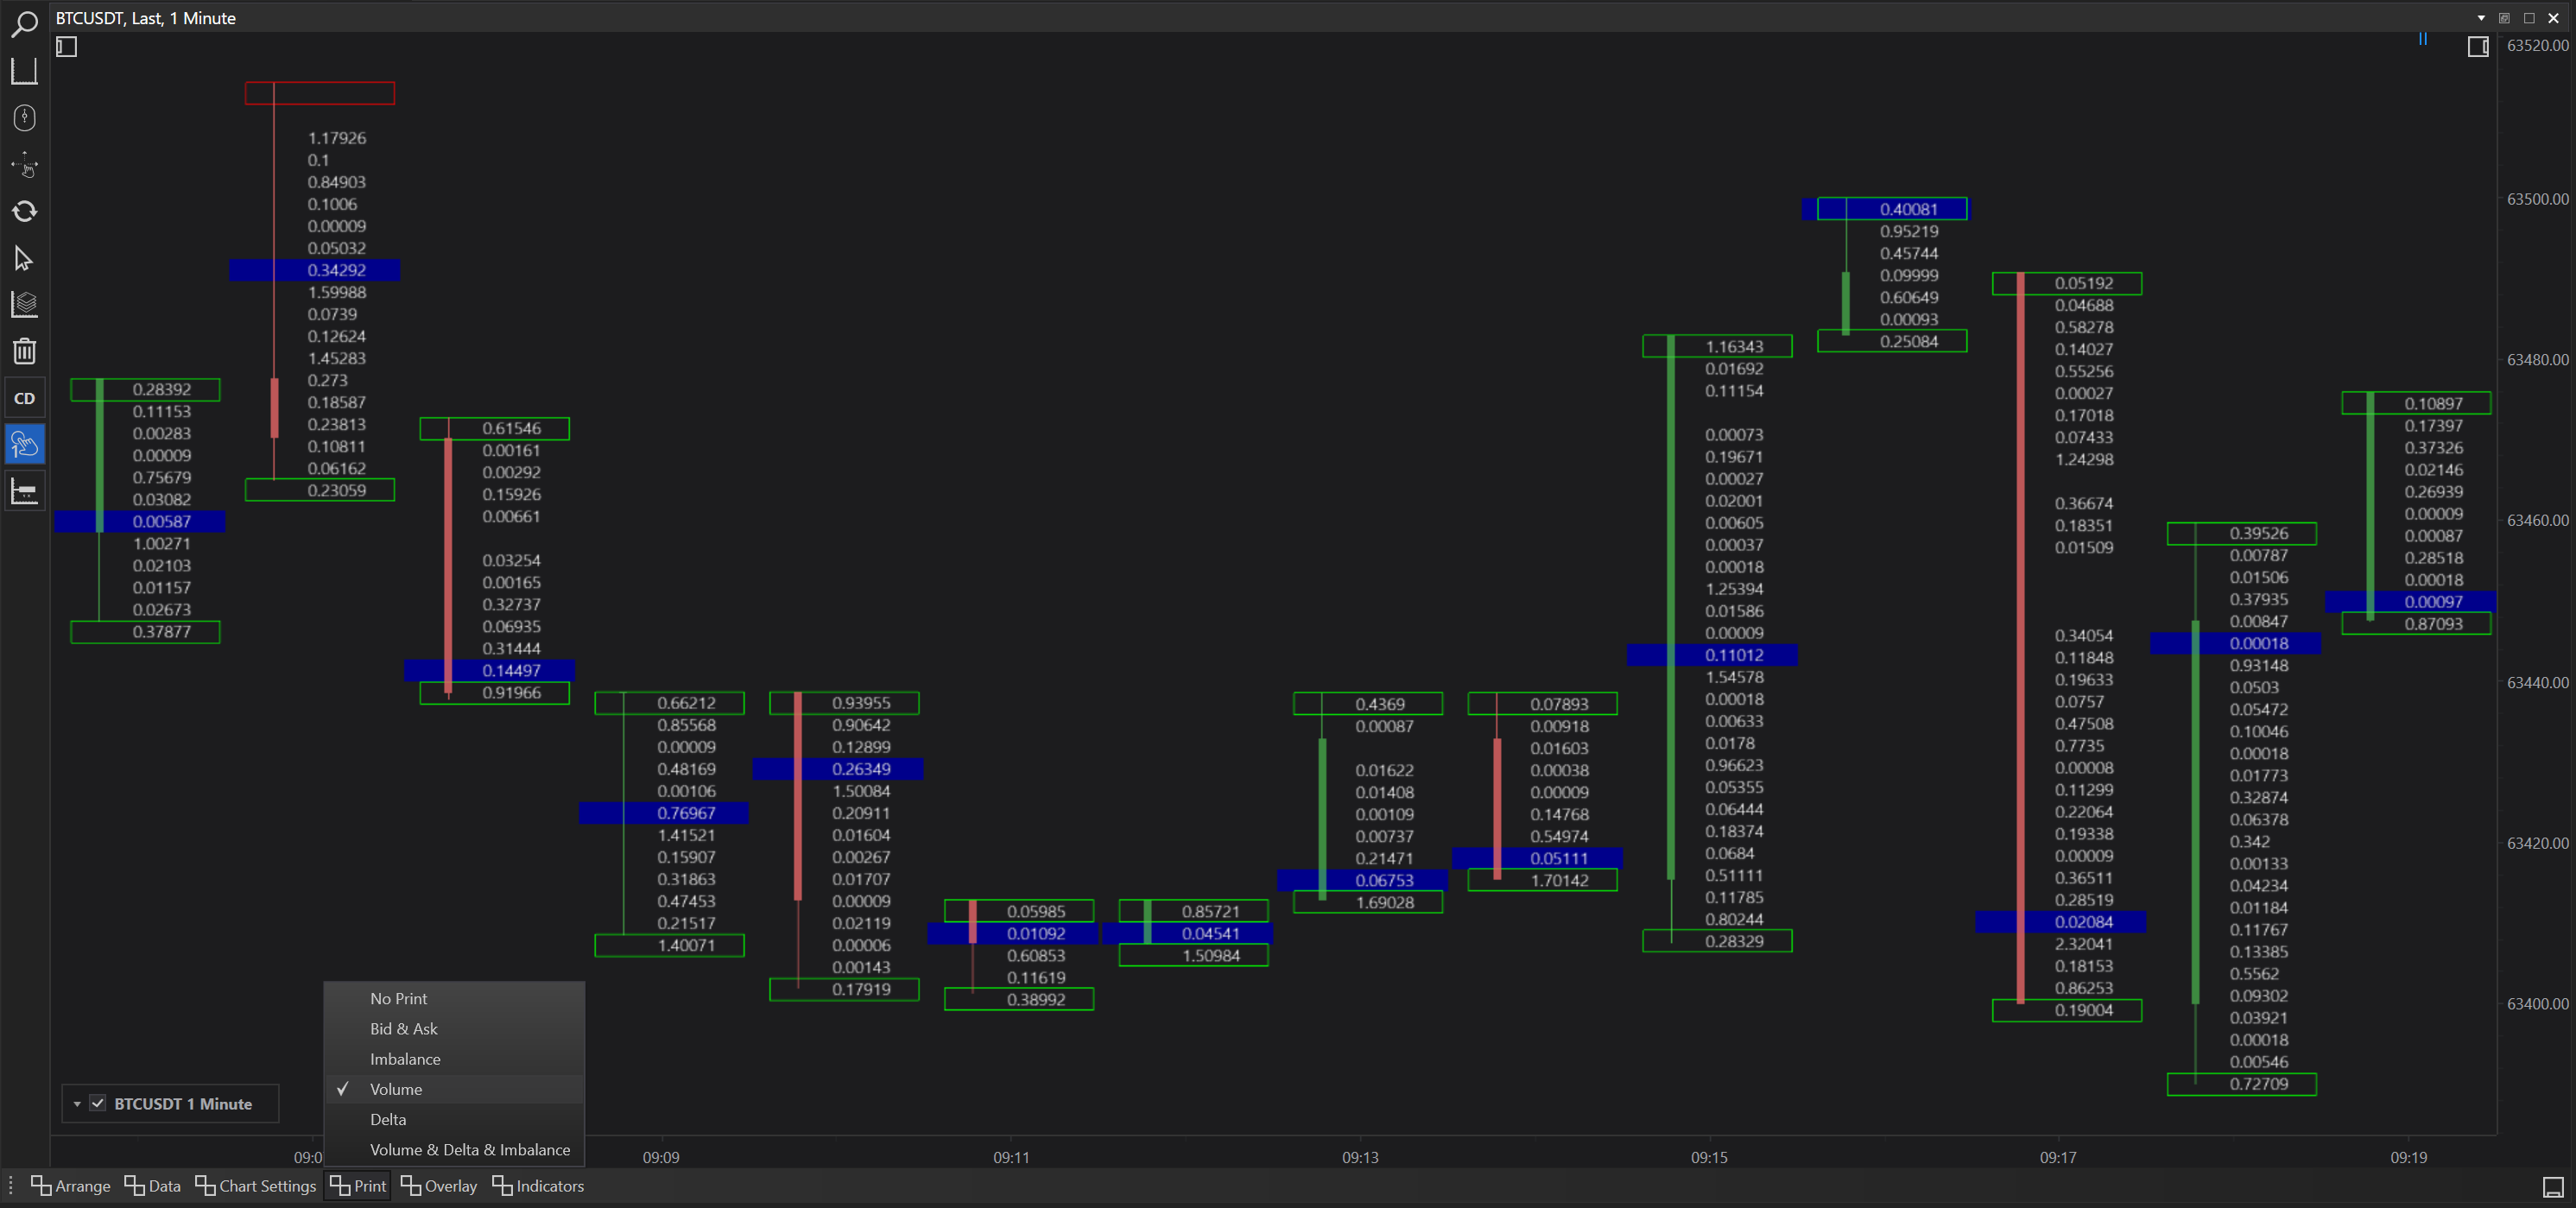Click the drag-move hand crosshair icon
Screen dimensions: 2576x1208
pos(24,165)
